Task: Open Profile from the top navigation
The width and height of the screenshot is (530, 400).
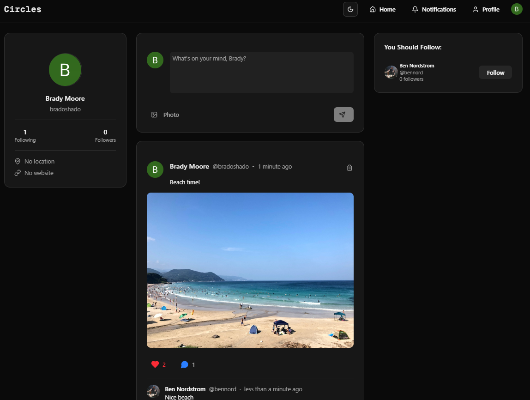Action: pyautogui.click(x=486, y=9)
